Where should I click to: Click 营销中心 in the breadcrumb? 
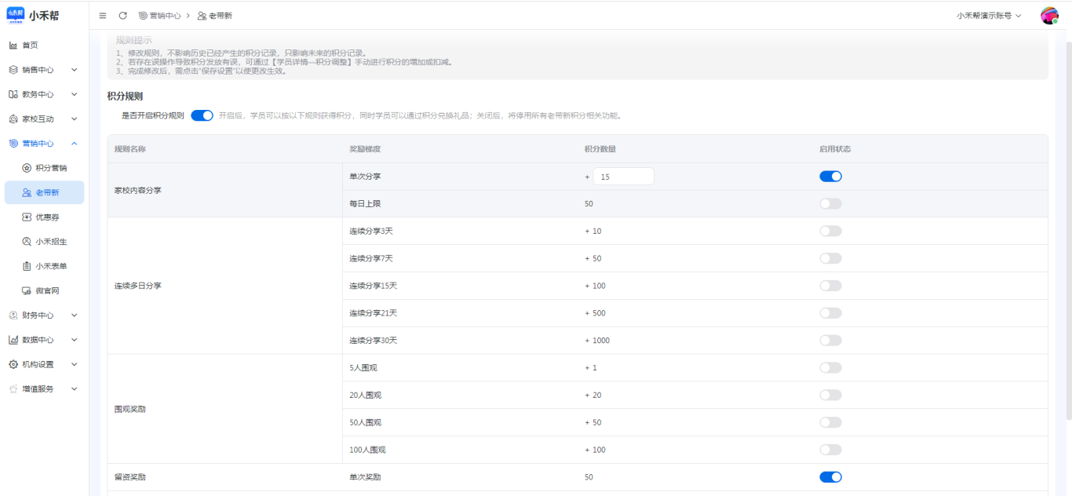coord(162,16)
